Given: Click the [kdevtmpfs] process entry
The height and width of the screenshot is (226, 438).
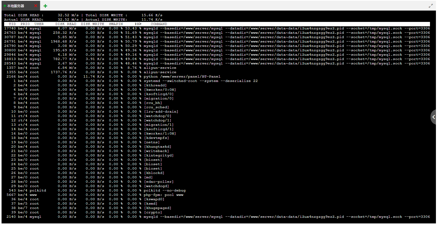Looking at the screenshot, I should click(x=156, y=138).
